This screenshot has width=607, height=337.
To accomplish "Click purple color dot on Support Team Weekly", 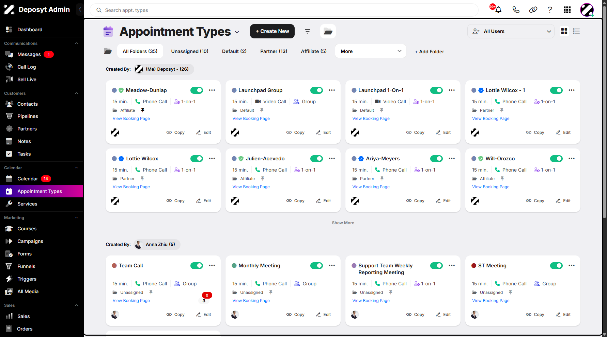I will [x=354, y=266].
